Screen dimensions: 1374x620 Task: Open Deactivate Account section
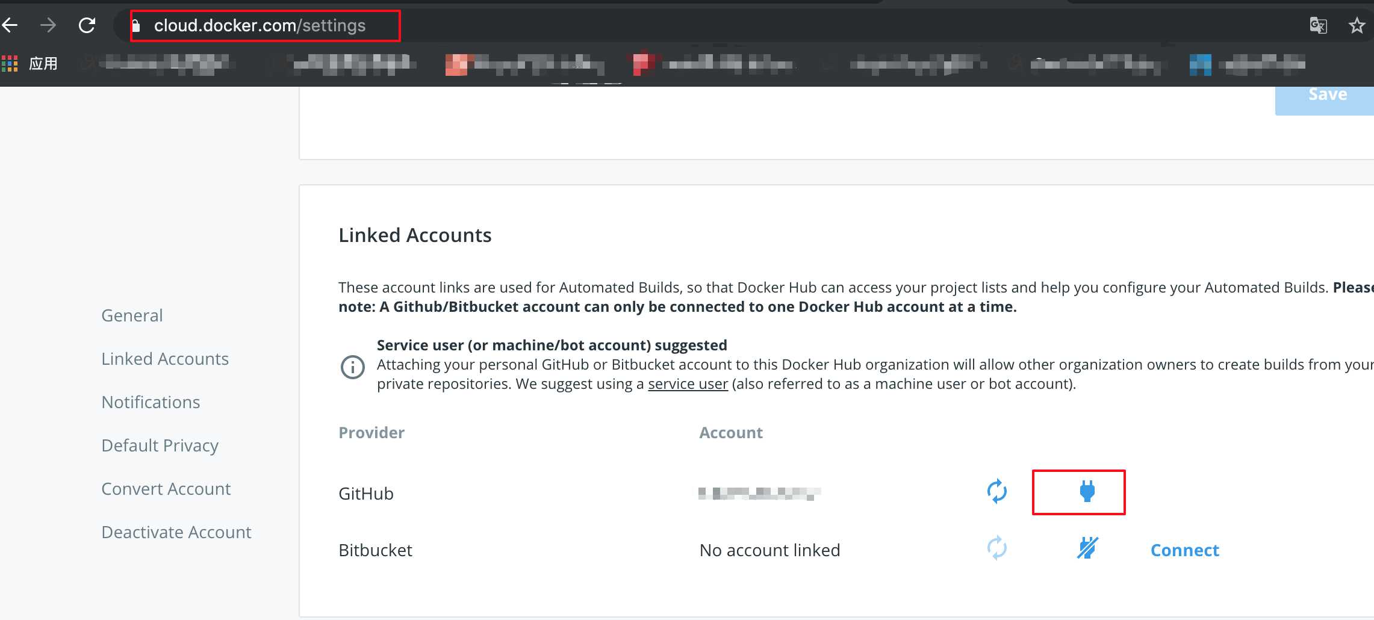click(176, 532)
